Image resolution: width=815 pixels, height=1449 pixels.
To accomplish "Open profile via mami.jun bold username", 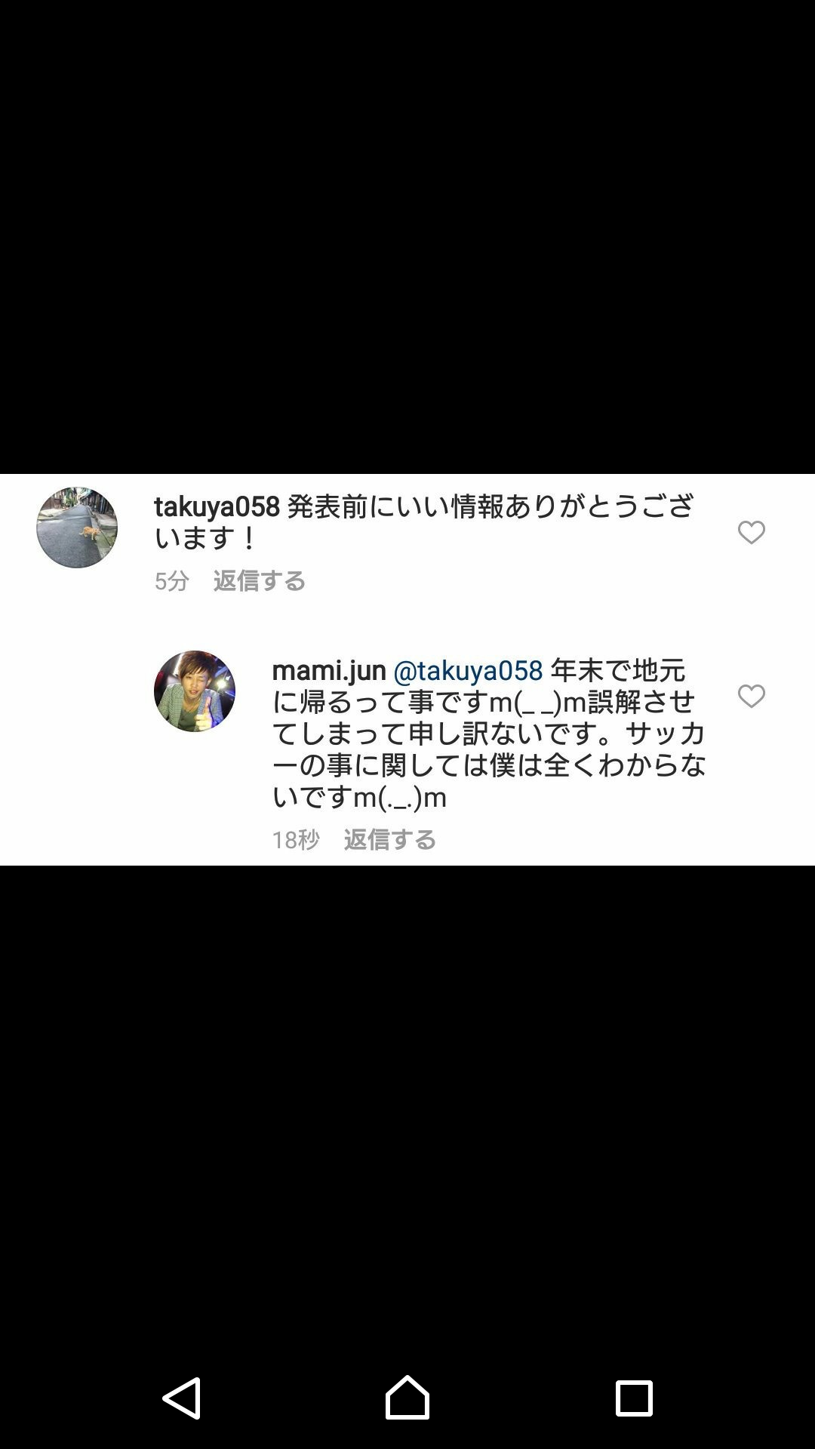I will 329,670.
